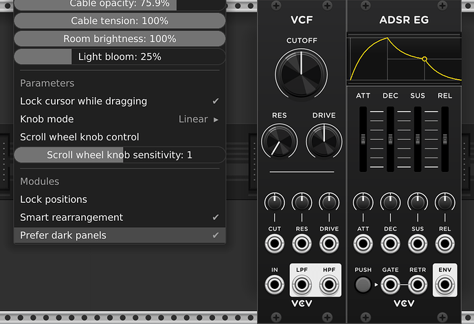Click the SUS fader slider
This screenshot has width=474, height=324.
418,139
